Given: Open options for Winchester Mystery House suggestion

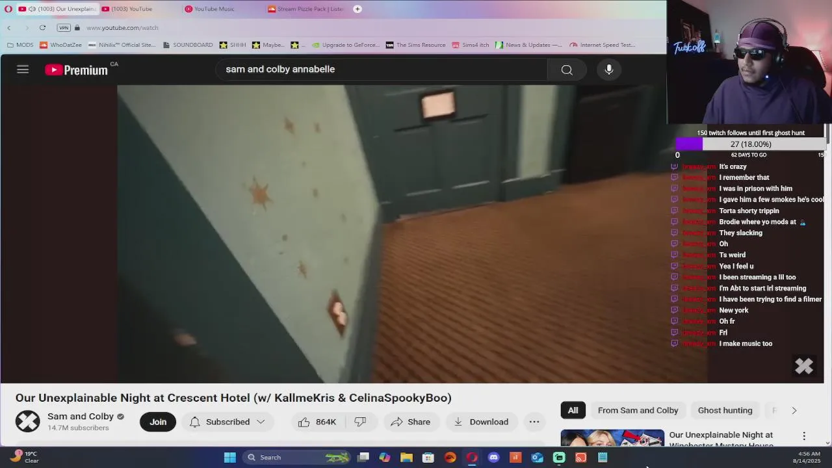Looking at the screenshot, I should point(804,436).
